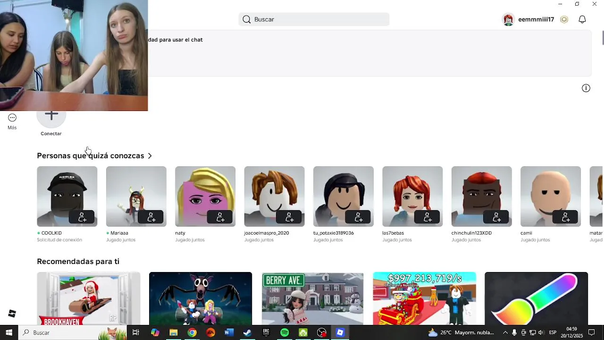Image resolution: width=604 pixels, height=340 pixels.
Task: Focus the Windows taskbar Buscar search box
Action: (73, 332)
